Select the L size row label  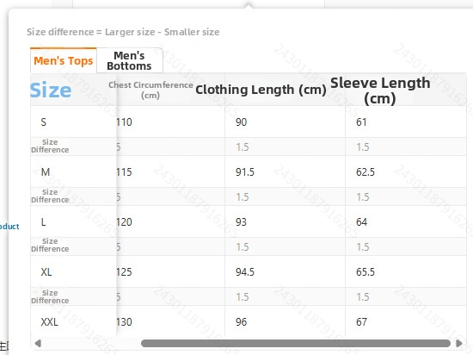click(x=43, y=222)
